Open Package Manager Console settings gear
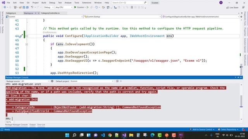 click(x=52, y=81)
